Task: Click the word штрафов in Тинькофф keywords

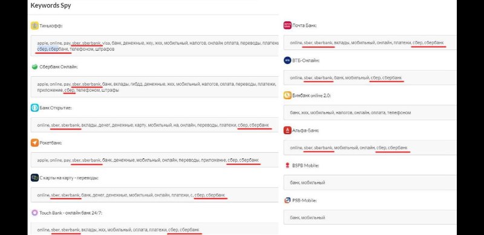Action: (105, 49)
